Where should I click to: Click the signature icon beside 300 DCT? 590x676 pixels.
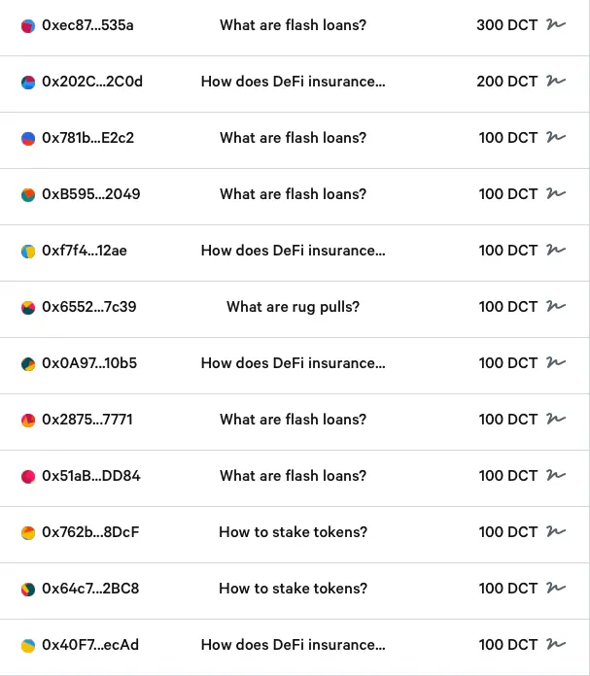556,25
